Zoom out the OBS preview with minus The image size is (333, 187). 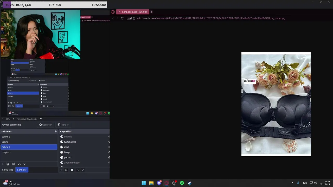coord(2,119)
